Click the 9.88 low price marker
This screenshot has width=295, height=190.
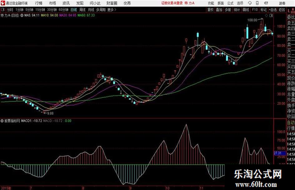pyautogui.click(x=50, y=114)
